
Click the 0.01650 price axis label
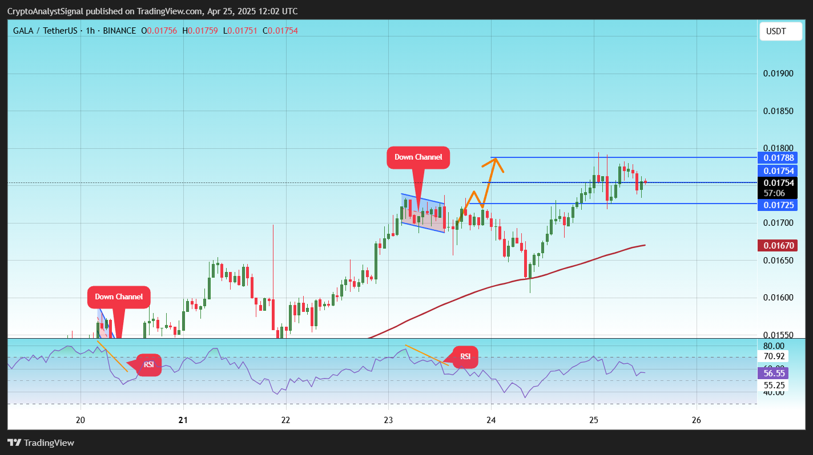778,260
